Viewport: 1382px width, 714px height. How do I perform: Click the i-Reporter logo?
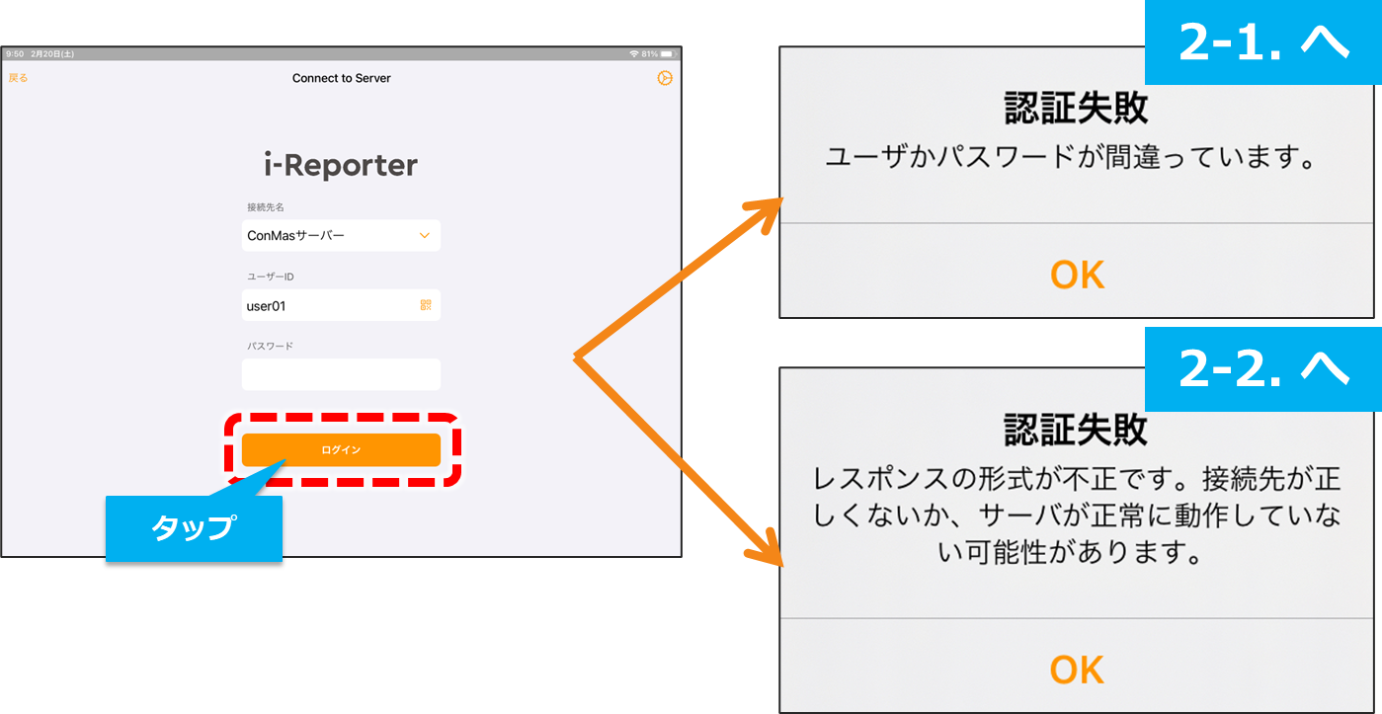[341, 165]
